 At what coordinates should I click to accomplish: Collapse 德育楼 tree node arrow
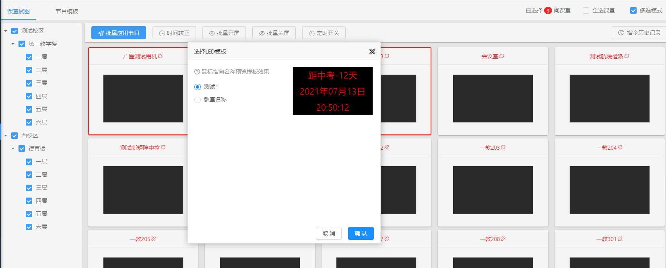point(13,148)
